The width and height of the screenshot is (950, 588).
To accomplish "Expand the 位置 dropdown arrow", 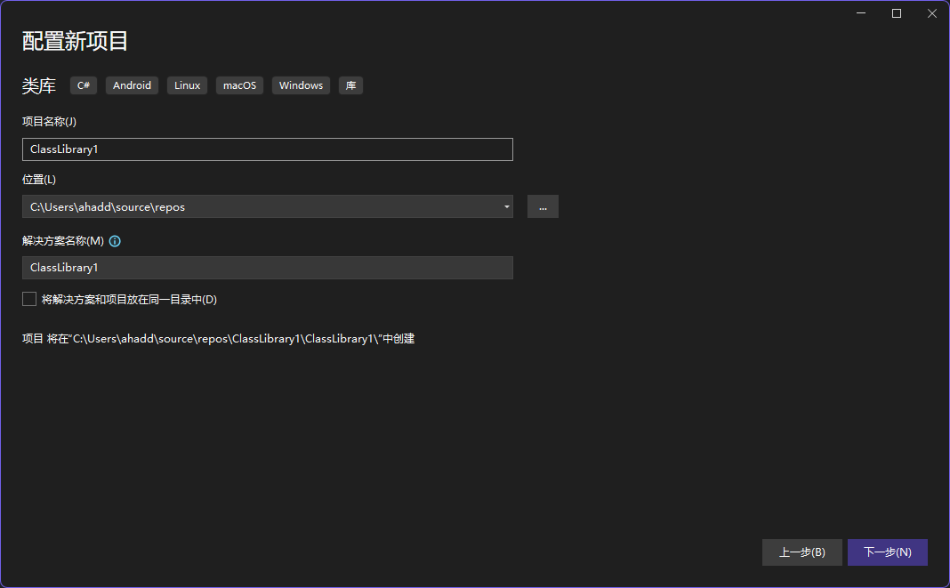I will pos(507,206).
